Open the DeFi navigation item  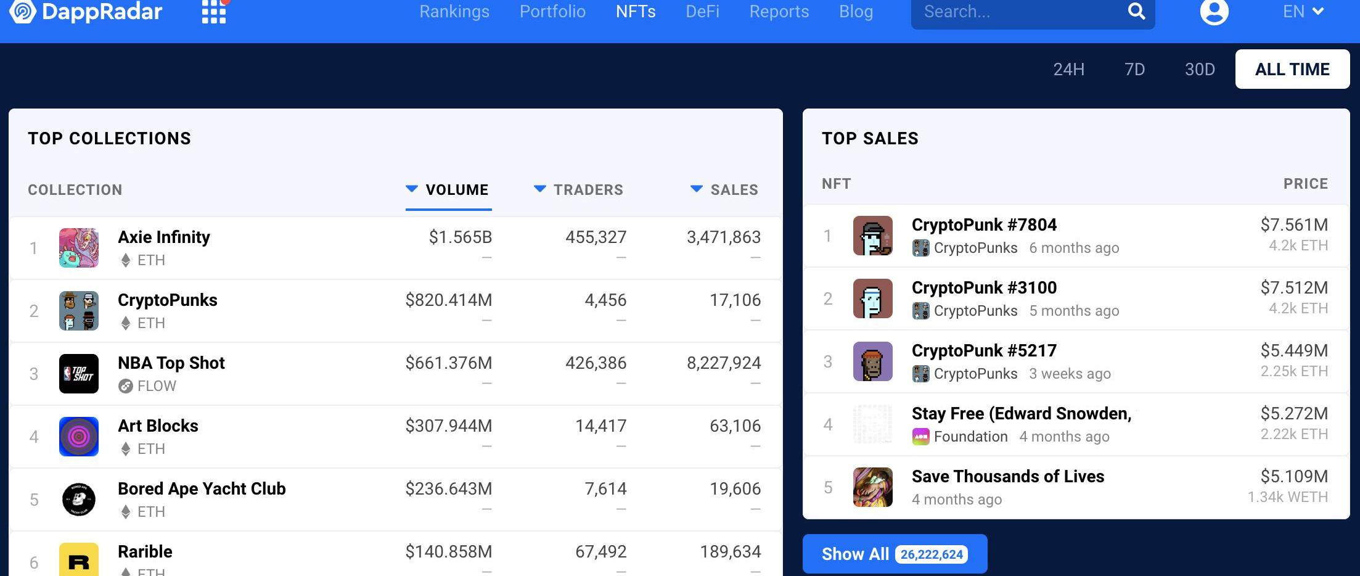tap(703, 12)
